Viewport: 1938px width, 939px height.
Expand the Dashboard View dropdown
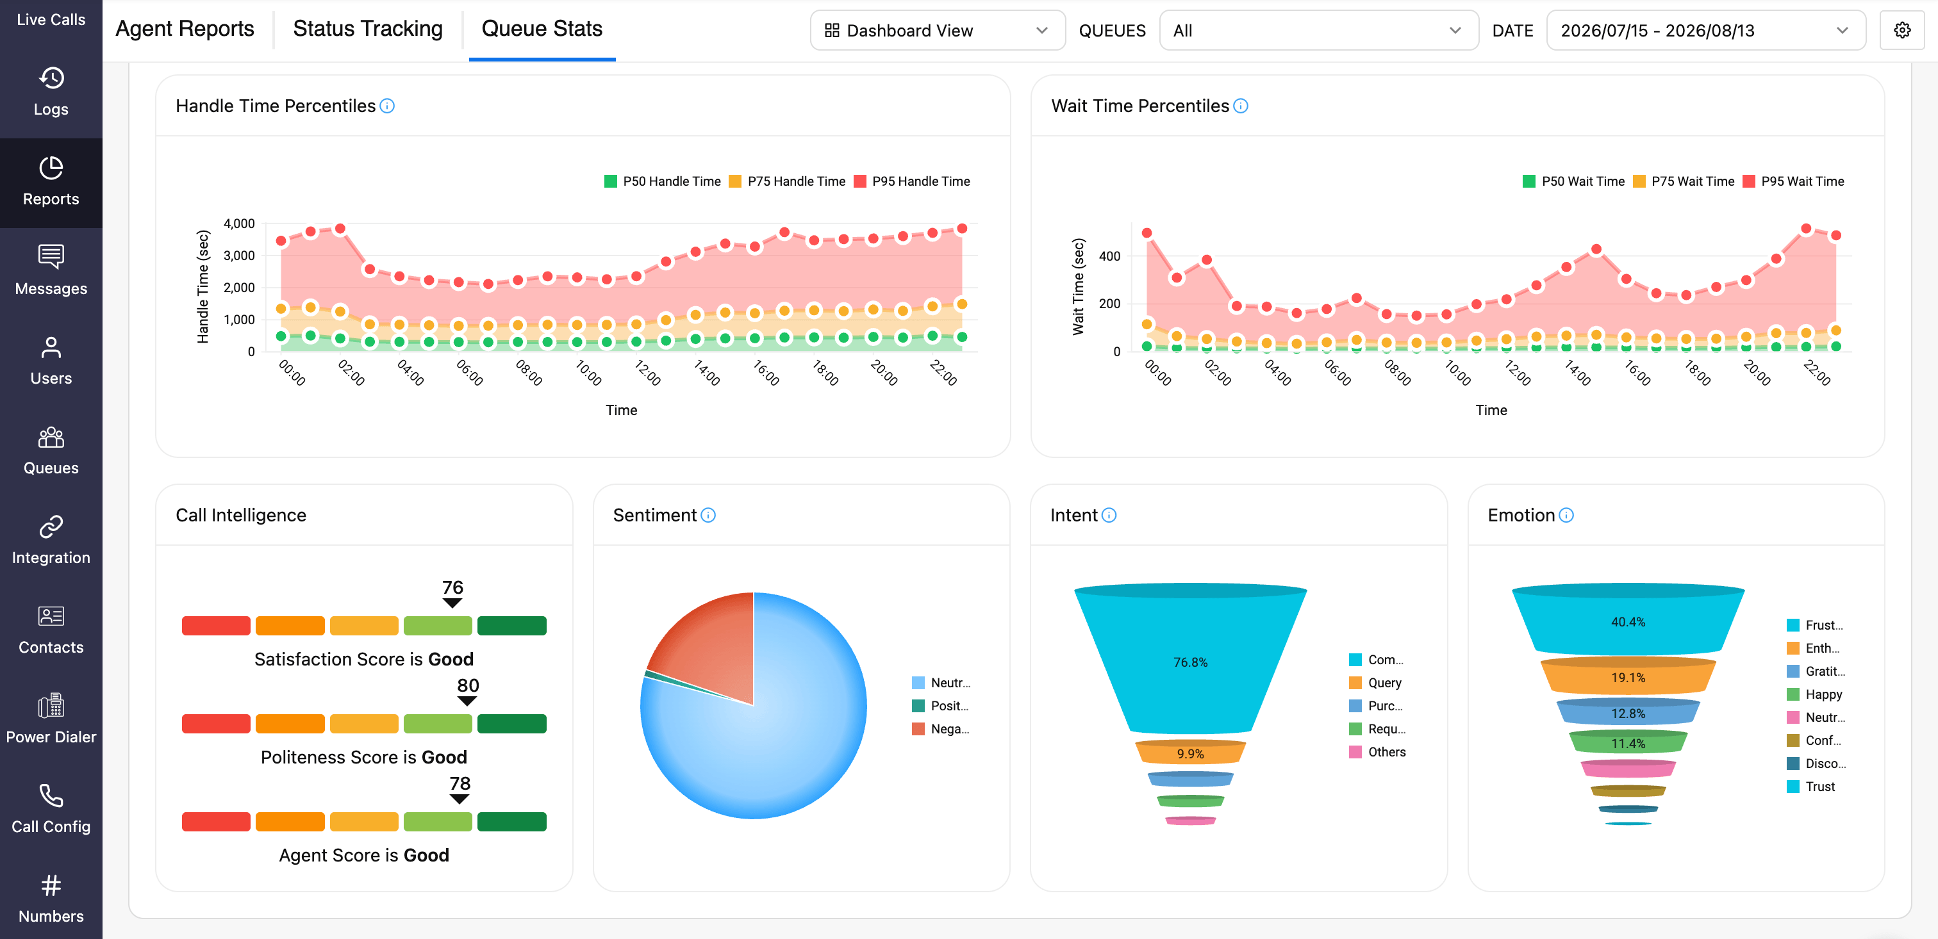pyautogui.click(x=938, y=30)
